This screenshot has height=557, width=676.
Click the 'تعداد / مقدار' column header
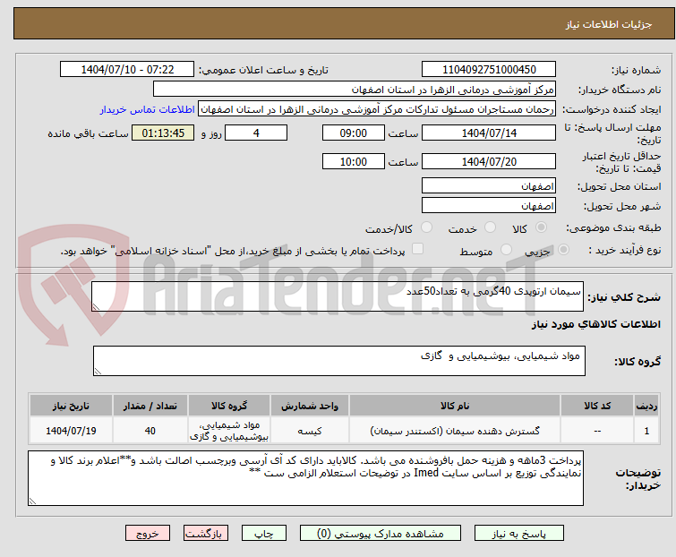150,406
